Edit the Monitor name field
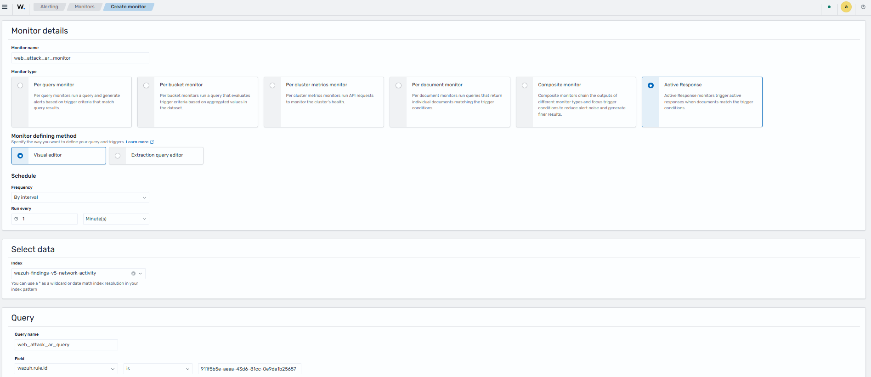 [x=80, y=58]
